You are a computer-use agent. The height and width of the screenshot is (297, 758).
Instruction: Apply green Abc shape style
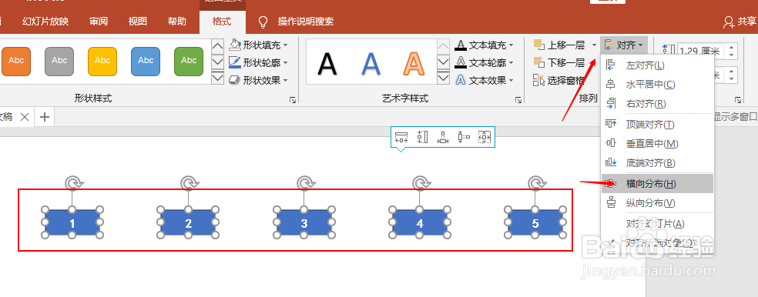189,62
